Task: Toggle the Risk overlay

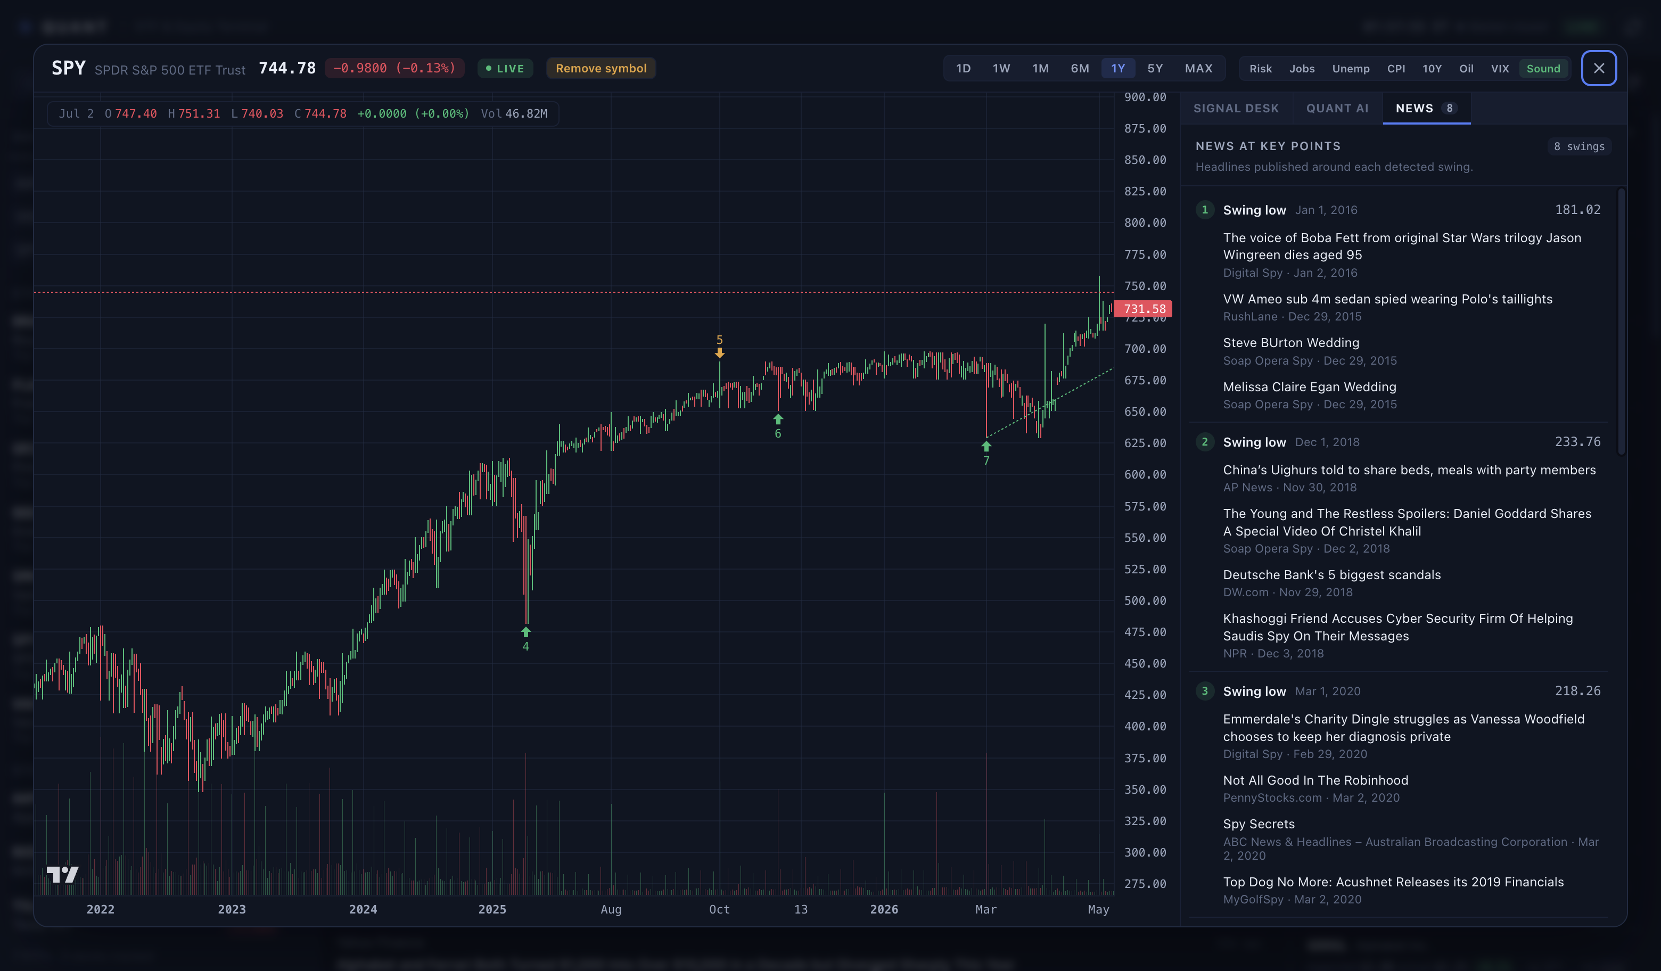Action: click(x=1260, y=69)
